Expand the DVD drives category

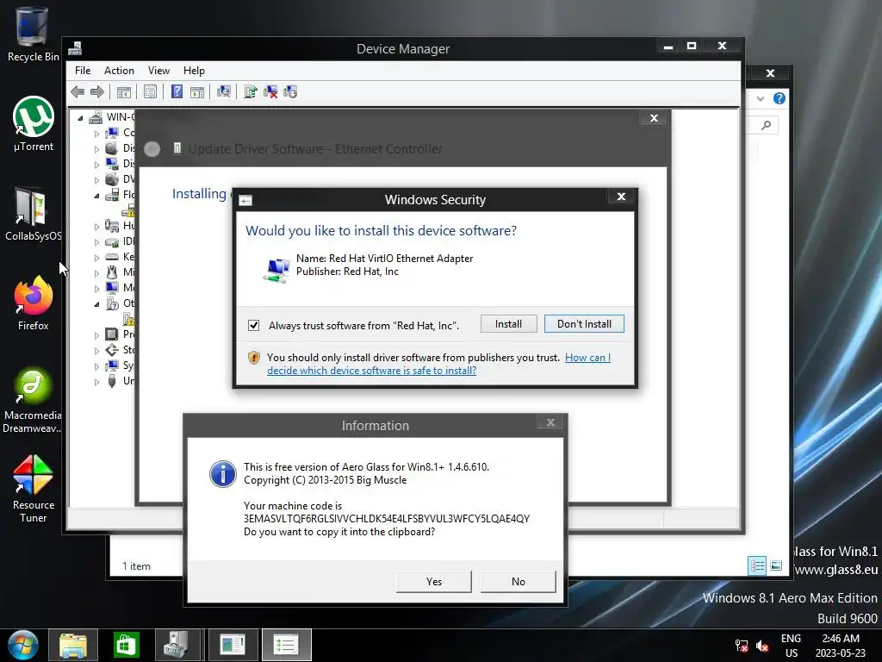point(96,180)
